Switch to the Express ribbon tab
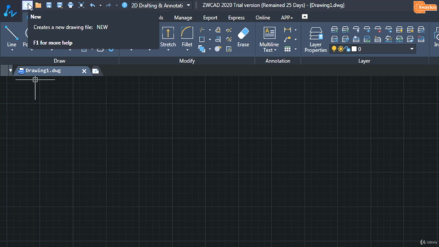 click(236, 18)
